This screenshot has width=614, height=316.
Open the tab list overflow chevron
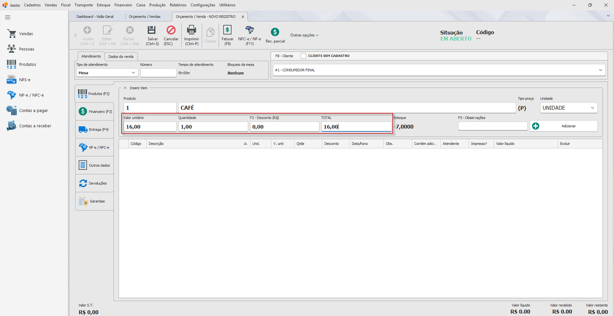pos(608,16)
